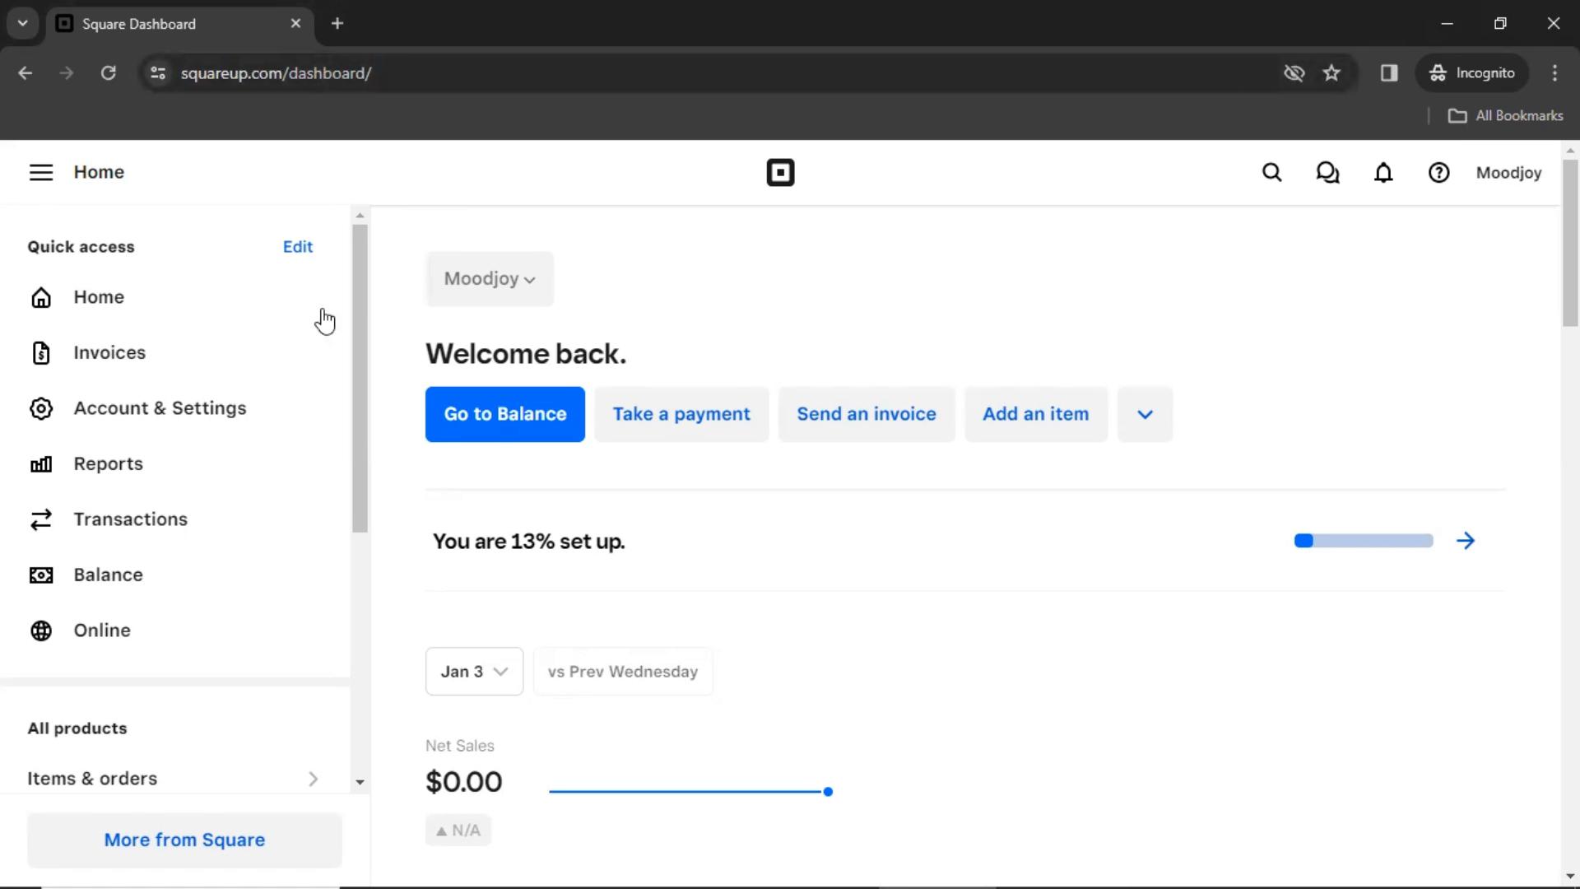Image resolution: width=1580 pixels, height=889 pixels.
Task: Open the Invoices section
Action: click(109, 351)
